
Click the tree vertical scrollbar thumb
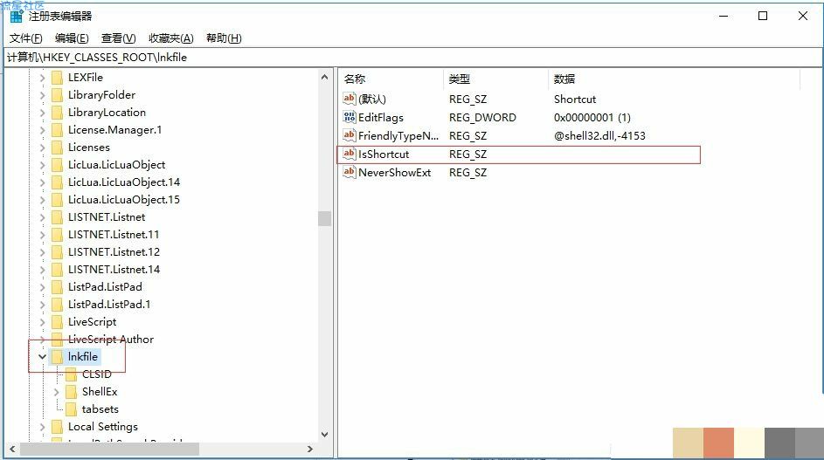point(325,218)
